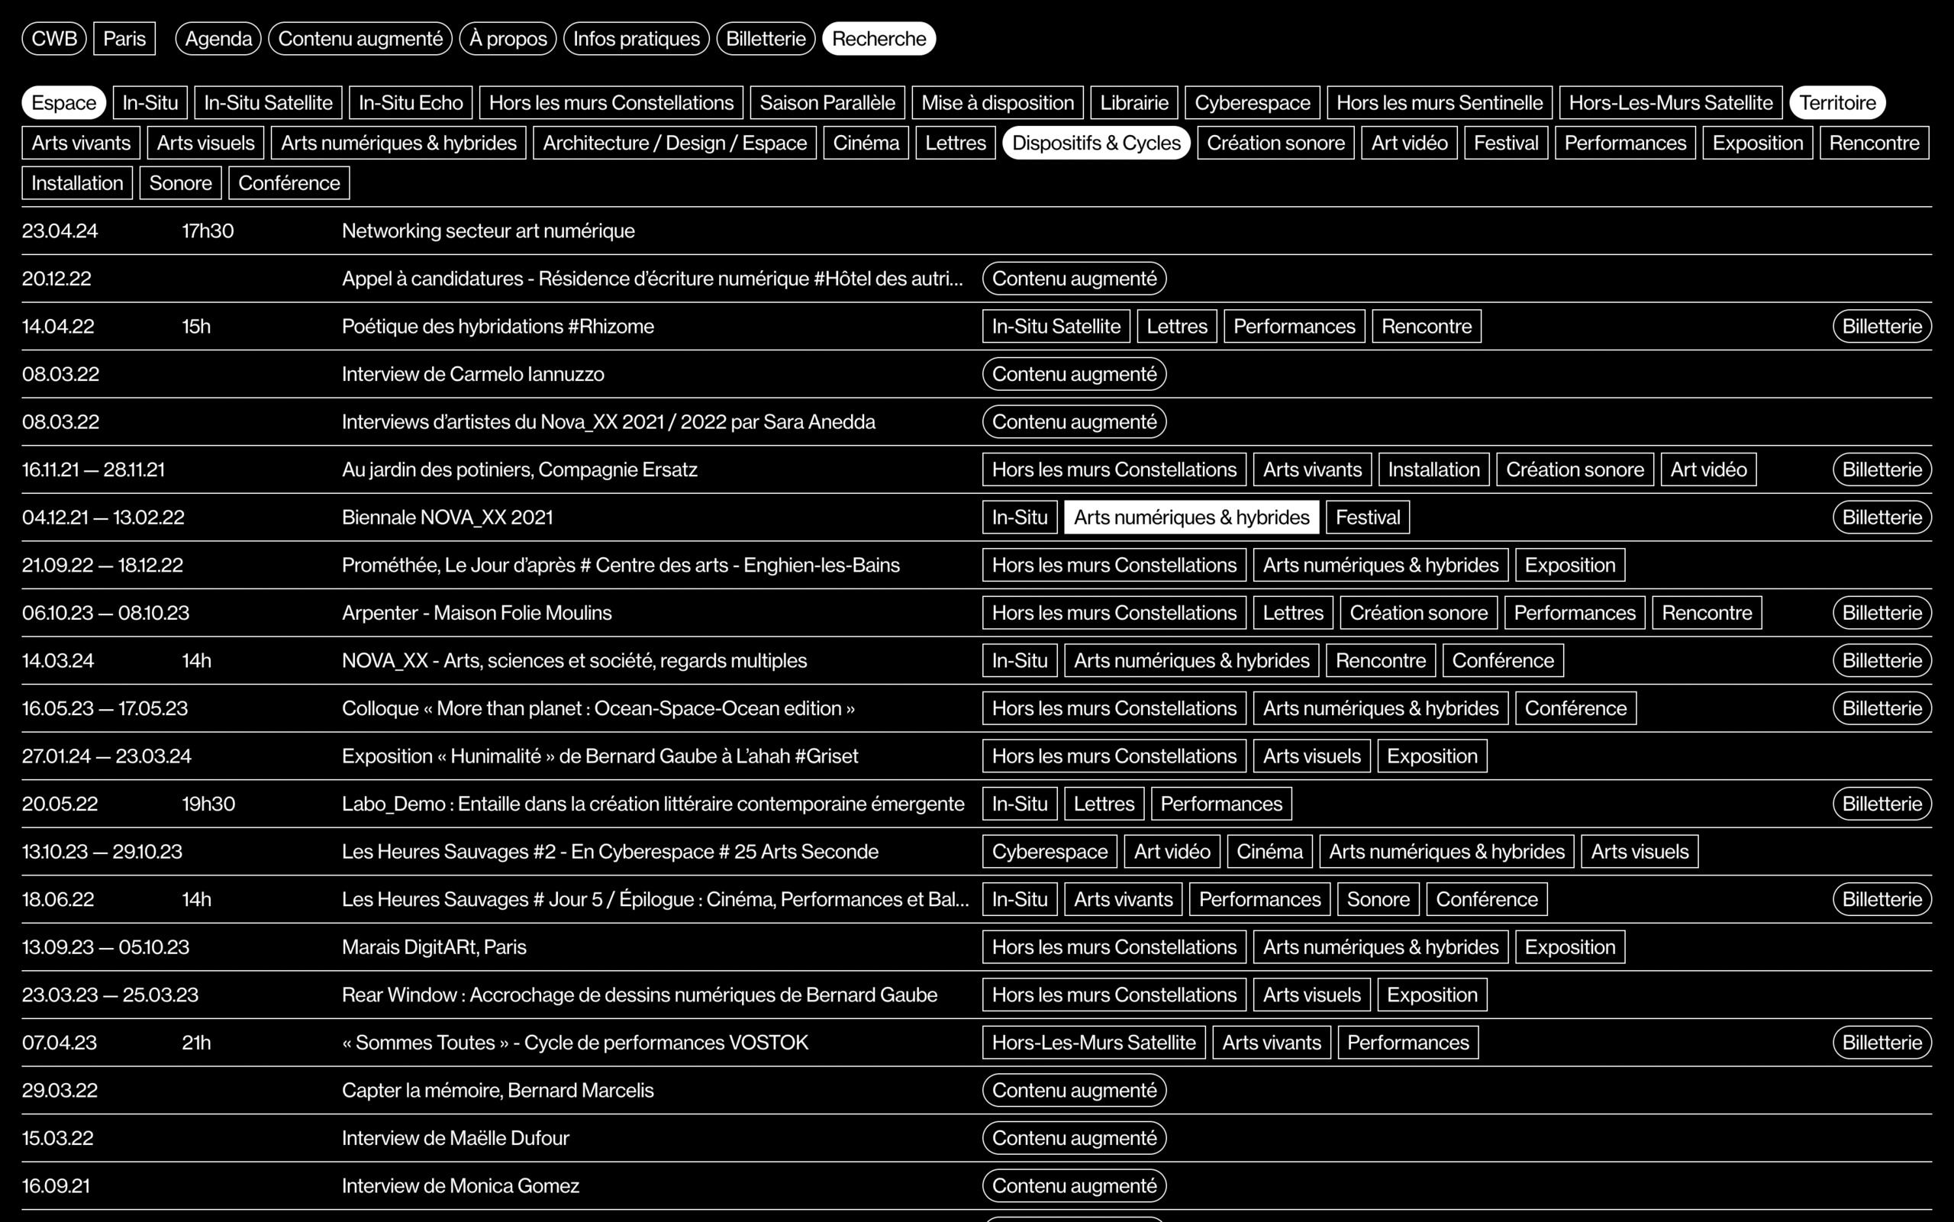The height and width of the screenshot is (1222, 1954).
Task: Deselect the Dispositifs & Cycles filter
Action: click(1095, 143)
